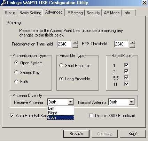The width and height of the screenshot is (148, 141).
Task: Increase Fragmentation Threshold with the up arrow
Action: (x=75, y=42)
